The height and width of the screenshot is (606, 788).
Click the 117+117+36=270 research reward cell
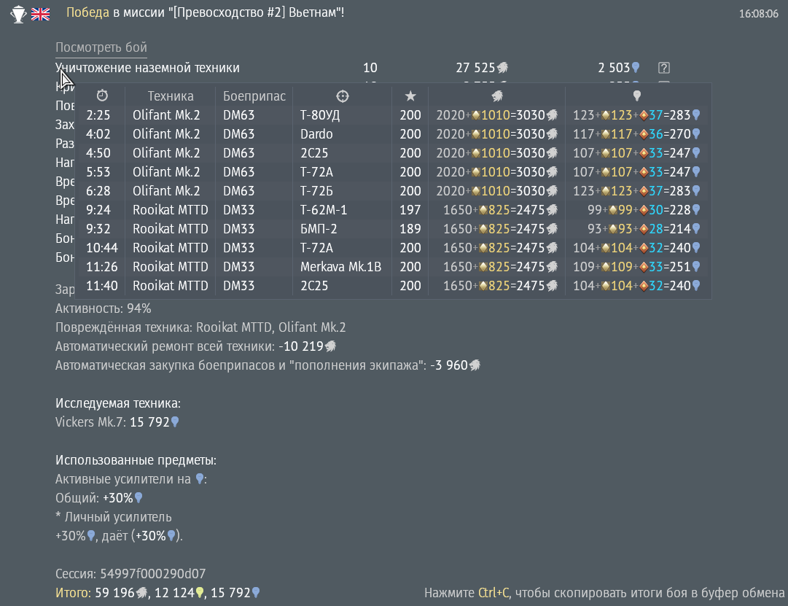tap(636, 134)
